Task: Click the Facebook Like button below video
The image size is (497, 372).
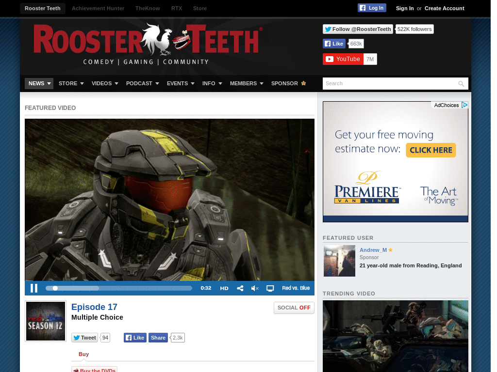Action: [x=135, y=338]
